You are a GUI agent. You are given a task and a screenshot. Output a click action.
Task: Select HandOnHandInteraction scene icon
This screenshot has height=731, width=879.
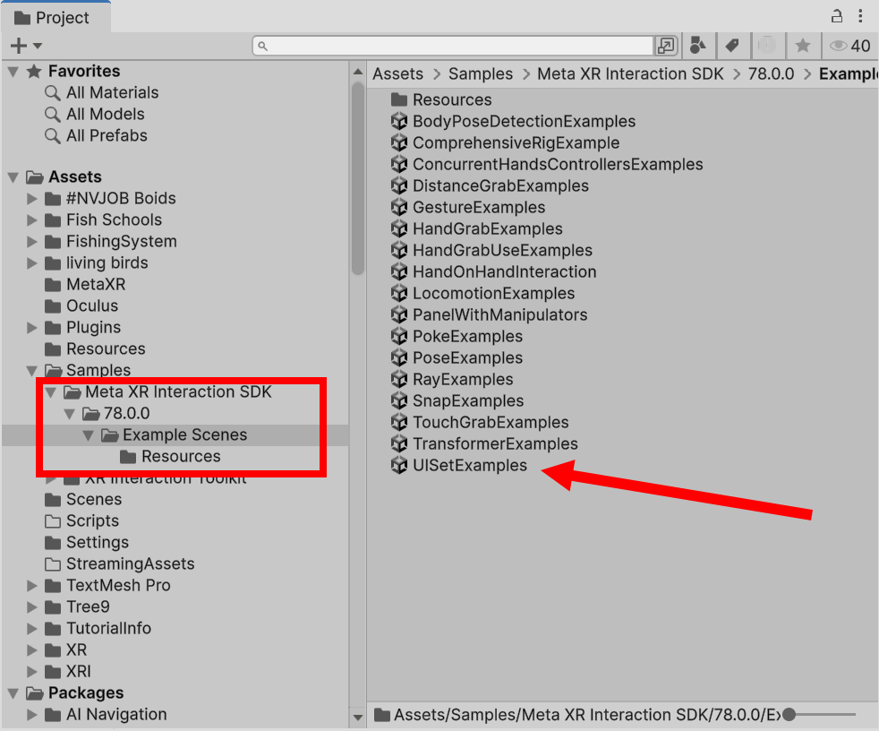click(399, 271)
